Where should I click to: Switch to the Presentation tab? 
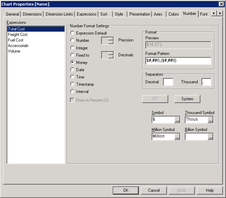(140, 14)
